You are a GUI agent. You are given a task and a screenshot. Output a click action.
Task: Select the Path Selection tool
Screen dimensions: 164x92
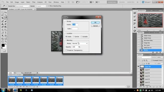(x=3, y=36)
